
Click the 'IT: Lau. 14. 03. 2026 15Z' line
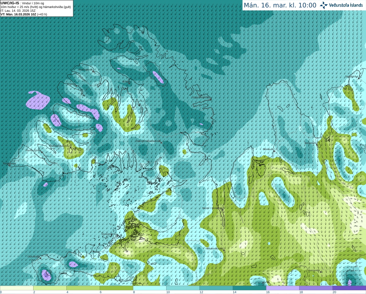[18, 11]
